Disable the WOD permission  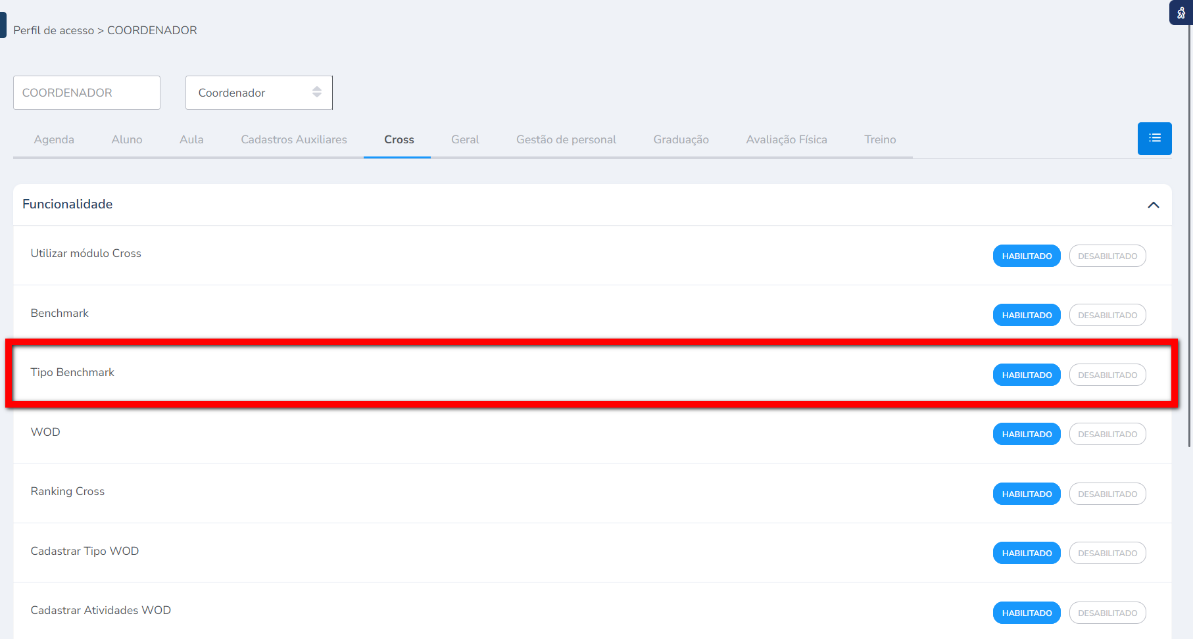tap(1107, 434)
